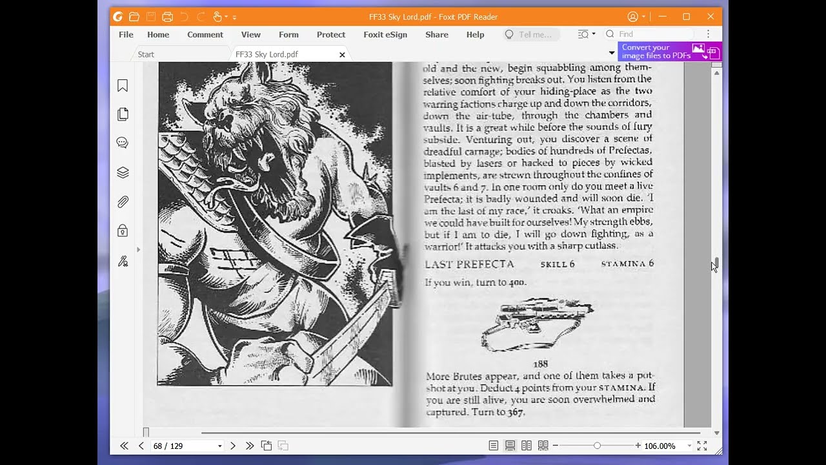
Task: Open the Help ribbon tab
Action: (x=476, y=35)
